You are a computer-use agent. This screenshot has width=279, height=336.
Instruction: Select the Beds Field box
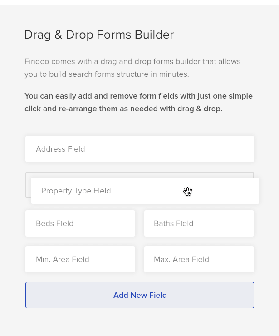[80, 223]
